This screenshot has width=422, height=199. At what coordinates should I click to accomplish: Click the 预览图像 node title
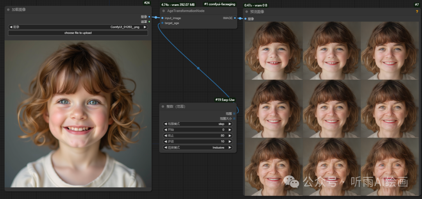pyautogui.click(x=257, y=12)
